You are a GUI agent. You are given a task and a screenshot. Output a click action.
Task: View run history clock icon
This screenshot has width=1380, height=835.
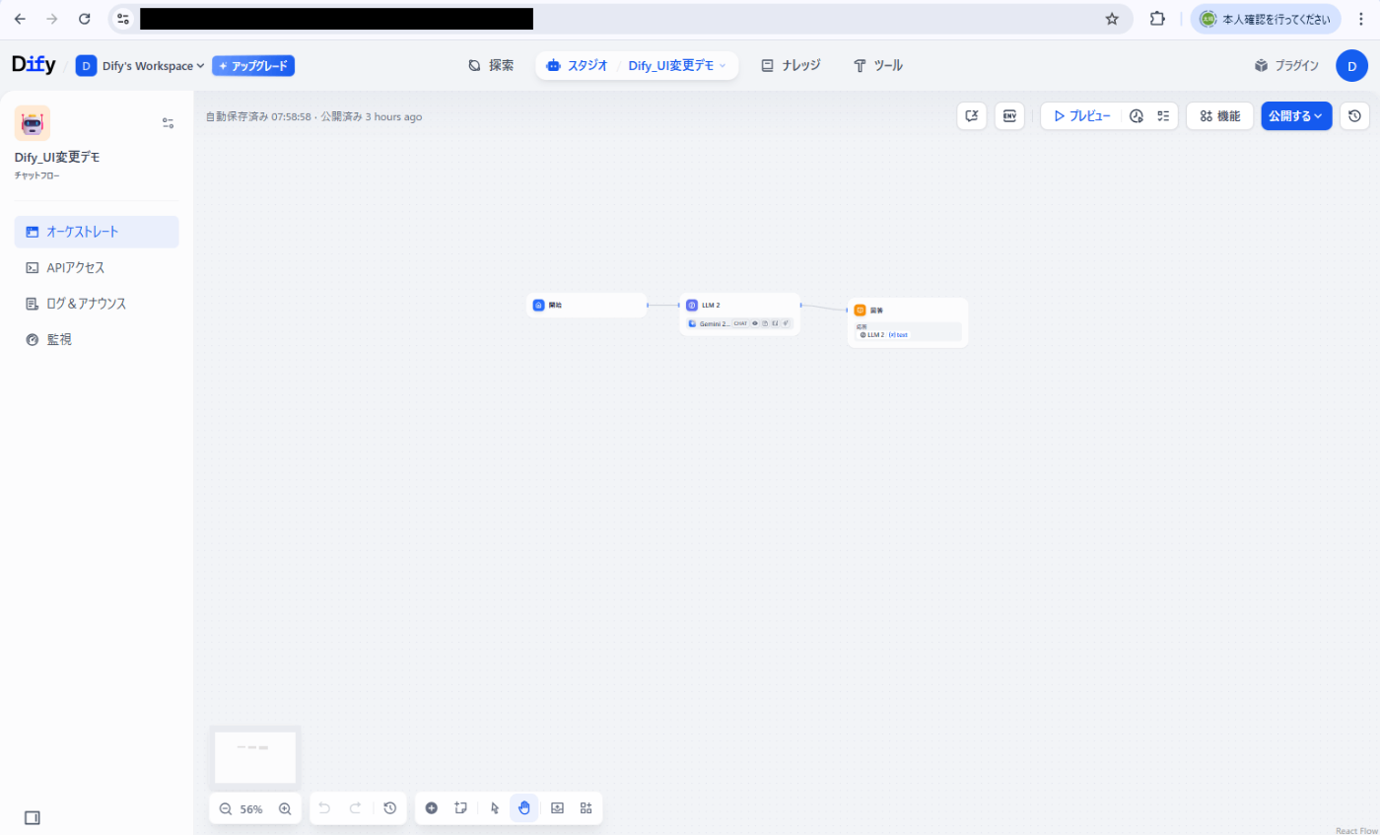tap(1136, 116)
